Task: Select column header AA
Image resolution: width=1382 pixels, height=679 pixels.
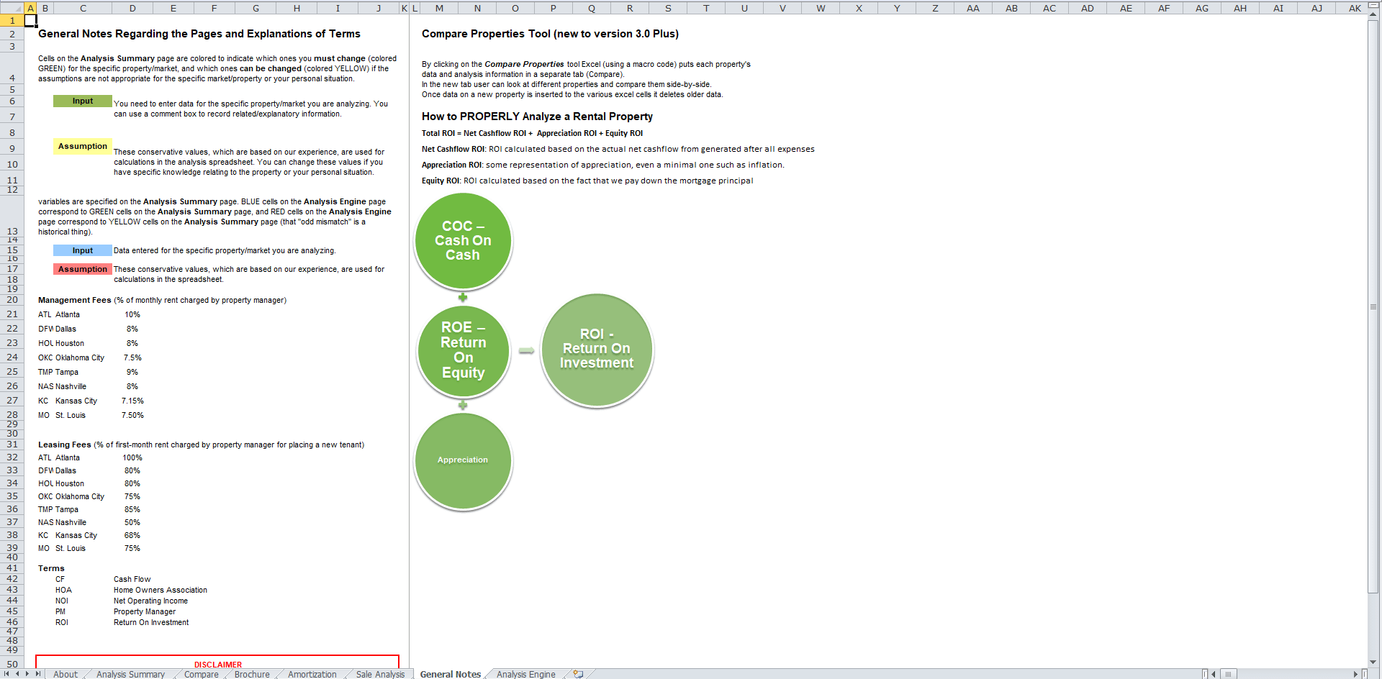Action: (972, 8)
